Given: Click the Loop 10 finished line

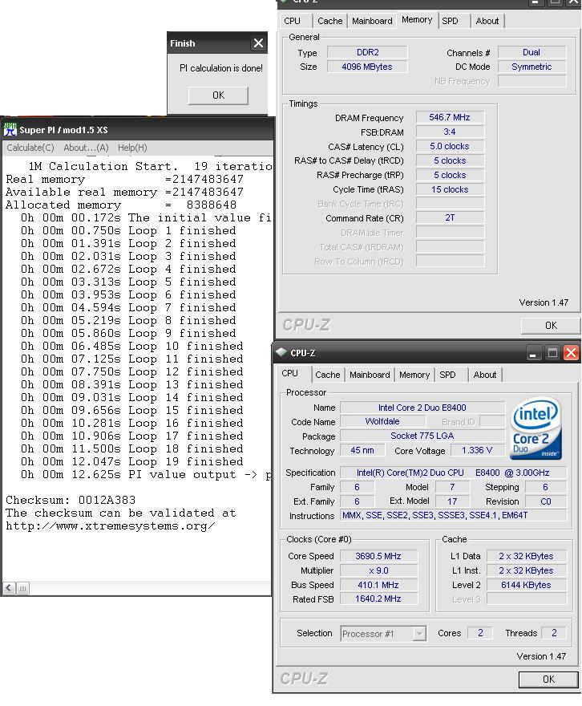Looking at the screenshot, I should pyautogui.click(x=132, y=346).
